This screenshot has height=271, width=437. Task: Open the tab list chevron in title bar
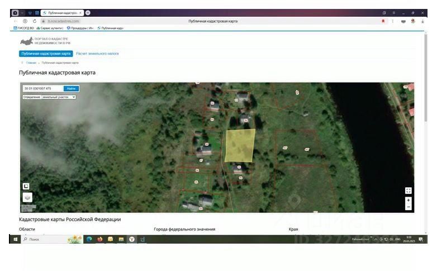pos(22,13)
